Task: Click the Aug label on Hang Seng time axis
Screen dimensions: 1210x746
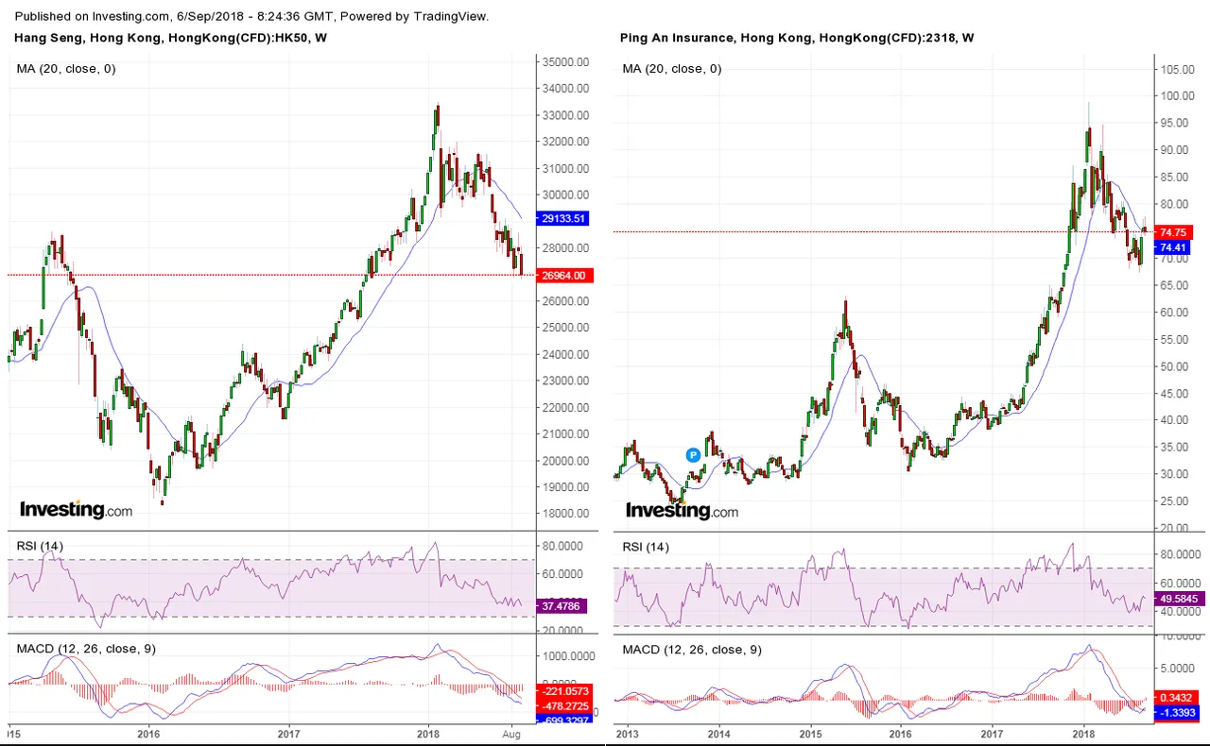Action: 511,733
